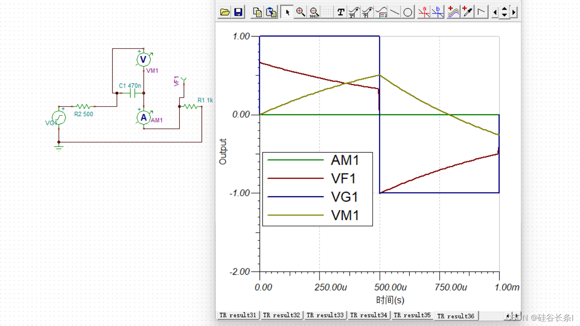Image resolution: width=580 pixels, height=326 pixels.
Task: Save the diagram with the floppy disk icon
Action: pyautogui.click(x=239, y=12)
